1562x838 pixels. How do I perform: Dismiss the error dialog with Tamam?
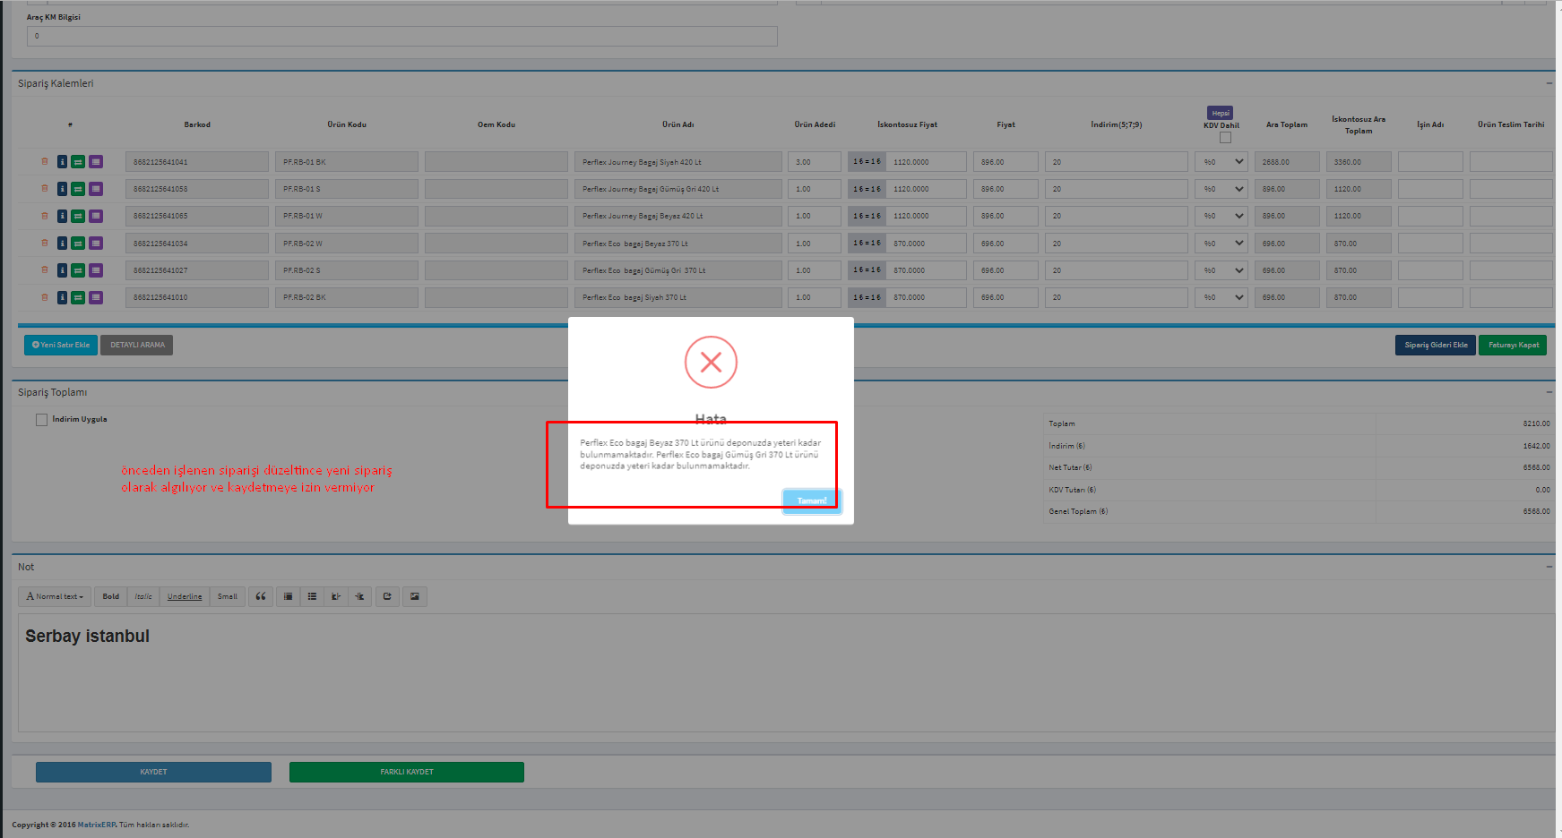(x=811, y=500)
